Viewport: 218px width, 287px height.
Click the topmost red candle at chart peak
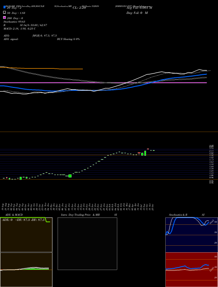click(148, 149)
